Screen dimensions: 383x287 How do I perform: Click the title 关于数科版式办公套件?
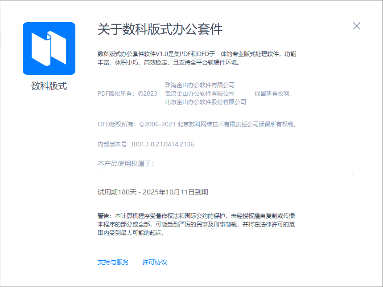click(160, 29)
